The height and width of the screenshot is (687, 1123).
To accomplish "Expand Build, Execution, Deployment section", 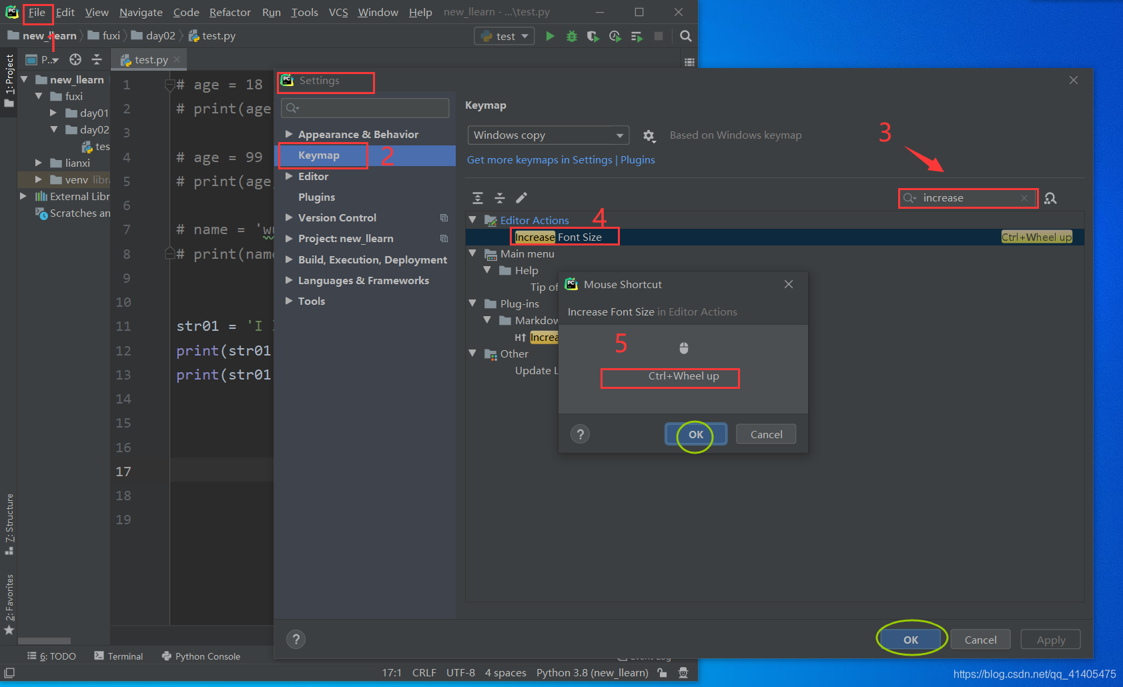I will 289,259.
